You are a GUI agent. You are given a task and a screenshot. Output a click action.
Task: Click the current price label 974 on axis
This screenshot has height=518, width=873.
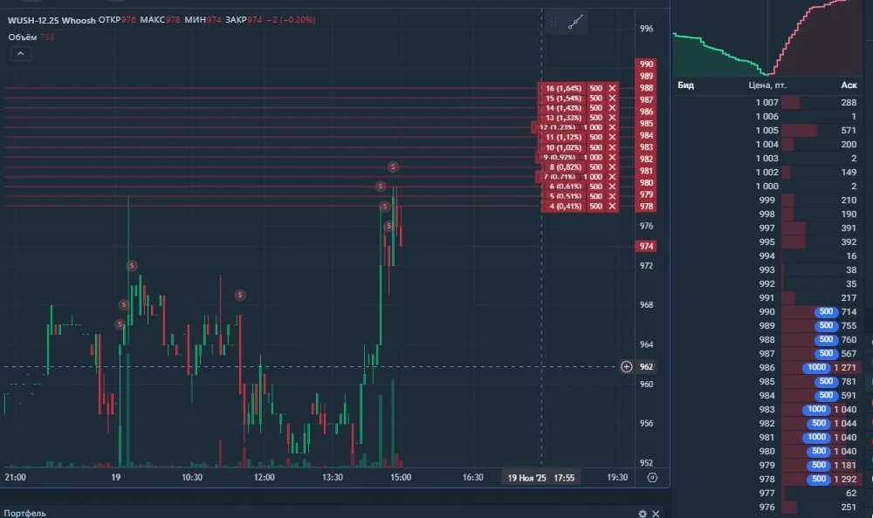point(646,246)
